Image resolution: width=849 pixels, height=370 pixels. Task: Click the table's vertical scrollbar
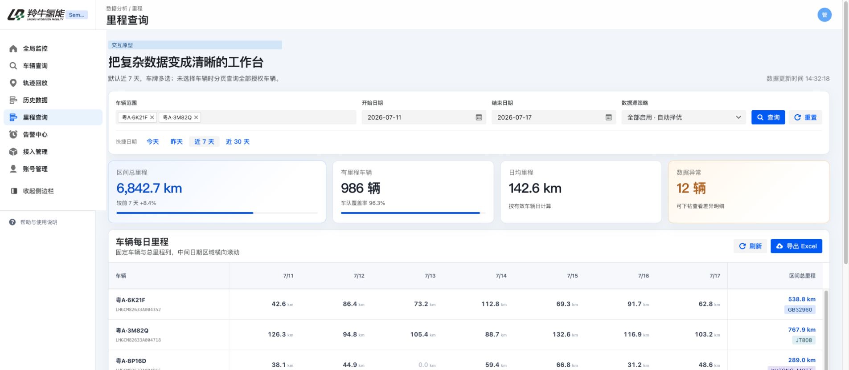[x=826, y=330]
